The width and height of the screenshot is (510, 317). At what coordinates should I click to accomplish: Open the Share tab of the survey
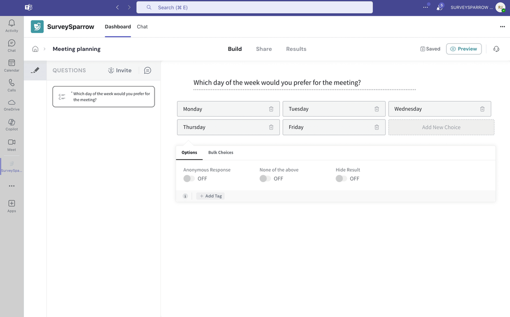(264, 49)
